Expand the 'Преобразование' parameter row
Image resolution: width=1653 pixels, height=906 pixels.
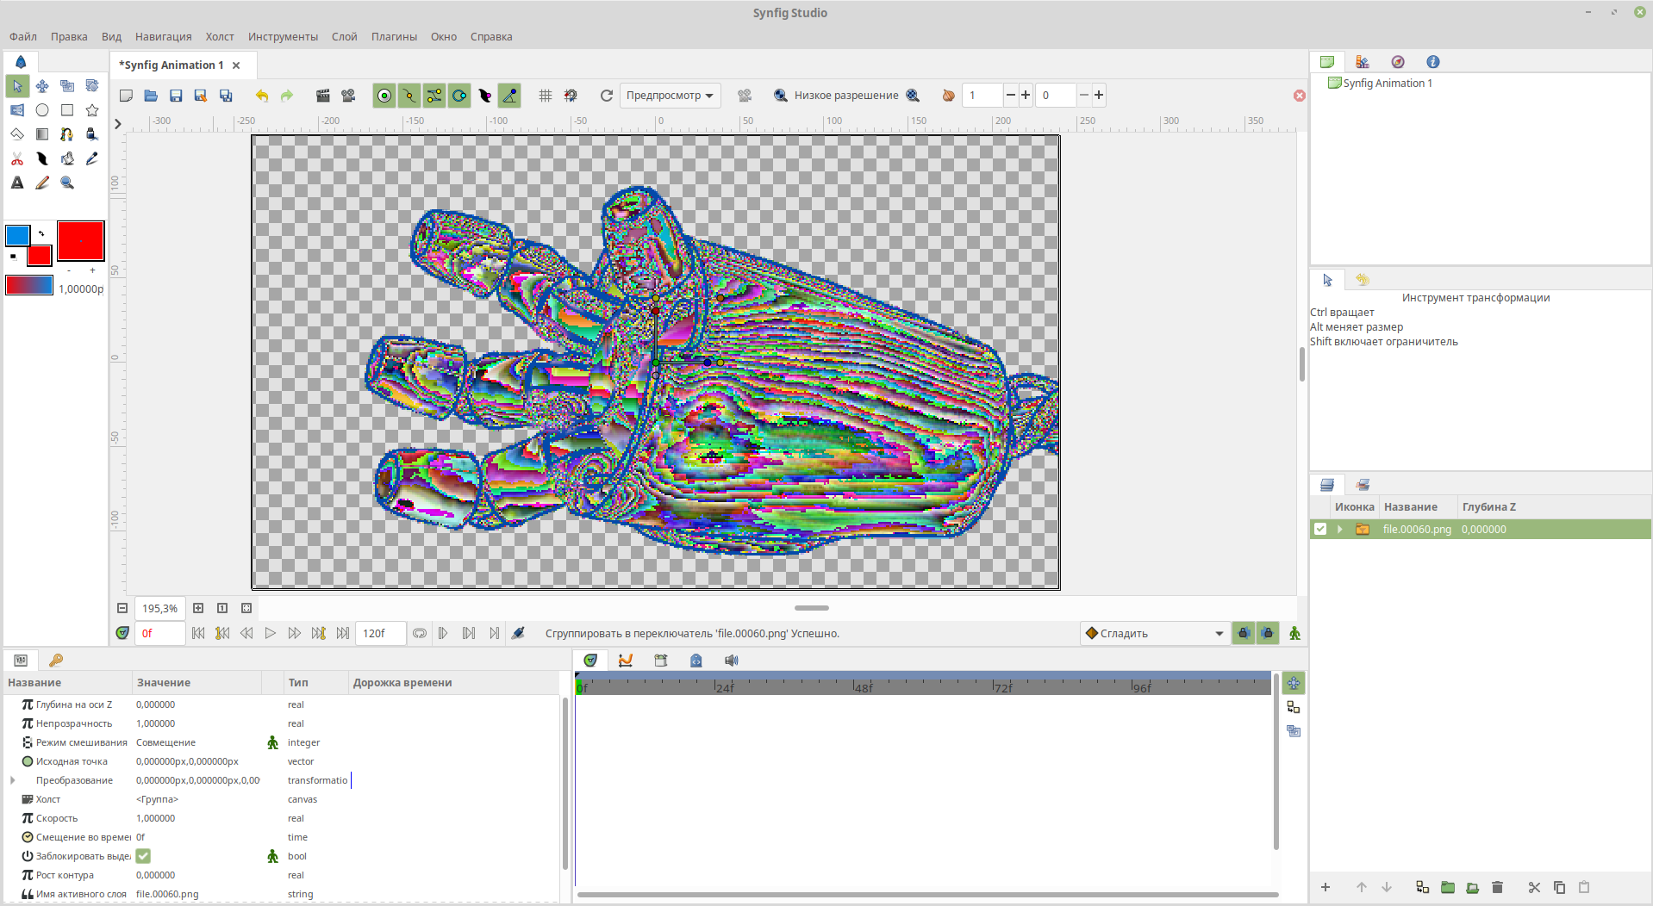point(12,780)
